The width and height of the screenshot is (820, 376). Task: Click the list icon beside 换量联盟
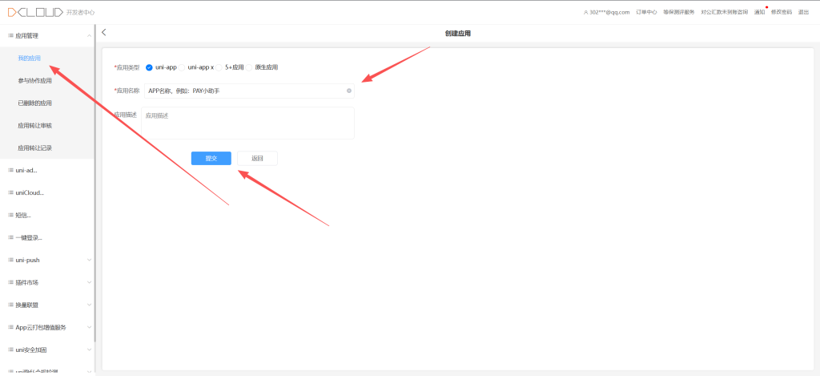10,305
